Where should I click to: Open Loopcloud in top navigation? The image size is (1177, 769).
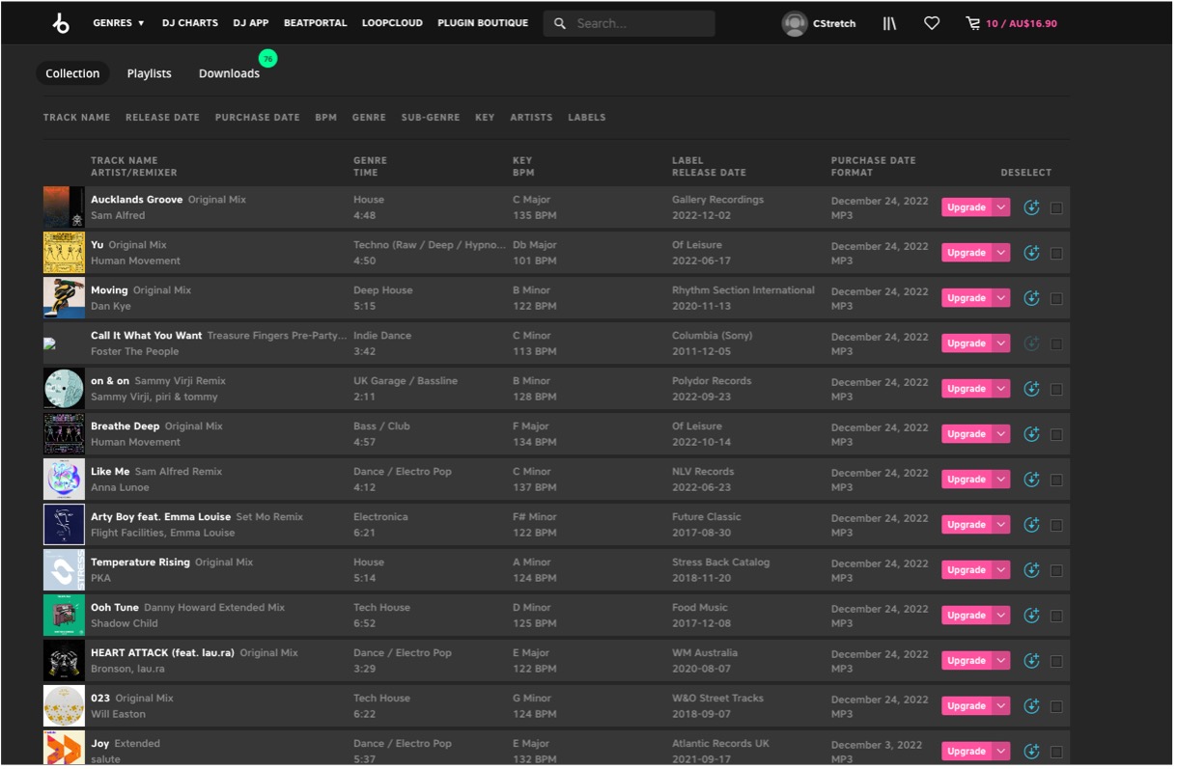click(x=392, y=23)
